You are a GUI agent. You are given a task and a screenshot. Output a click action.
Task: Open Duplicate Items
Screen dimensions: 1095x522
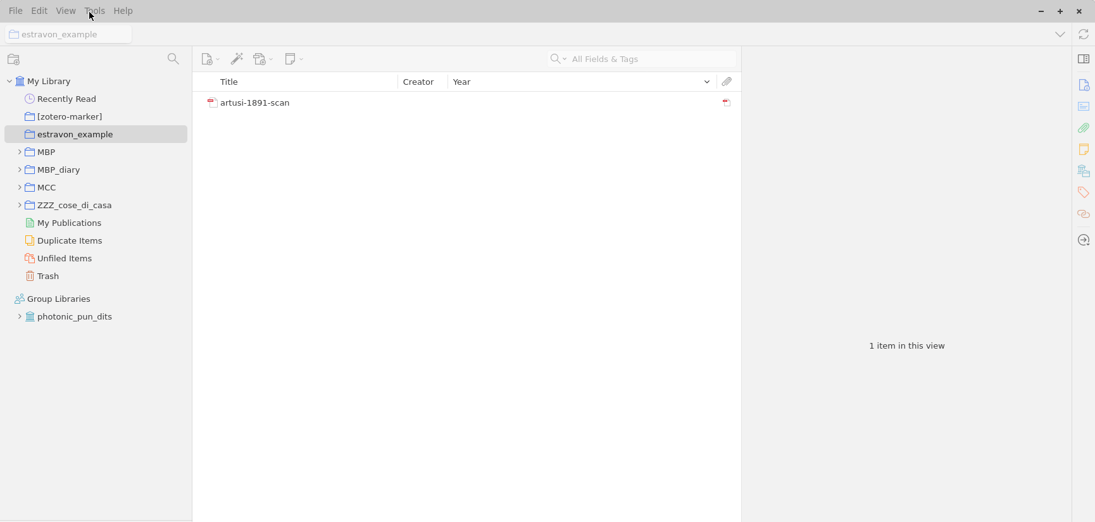(70, 240)
